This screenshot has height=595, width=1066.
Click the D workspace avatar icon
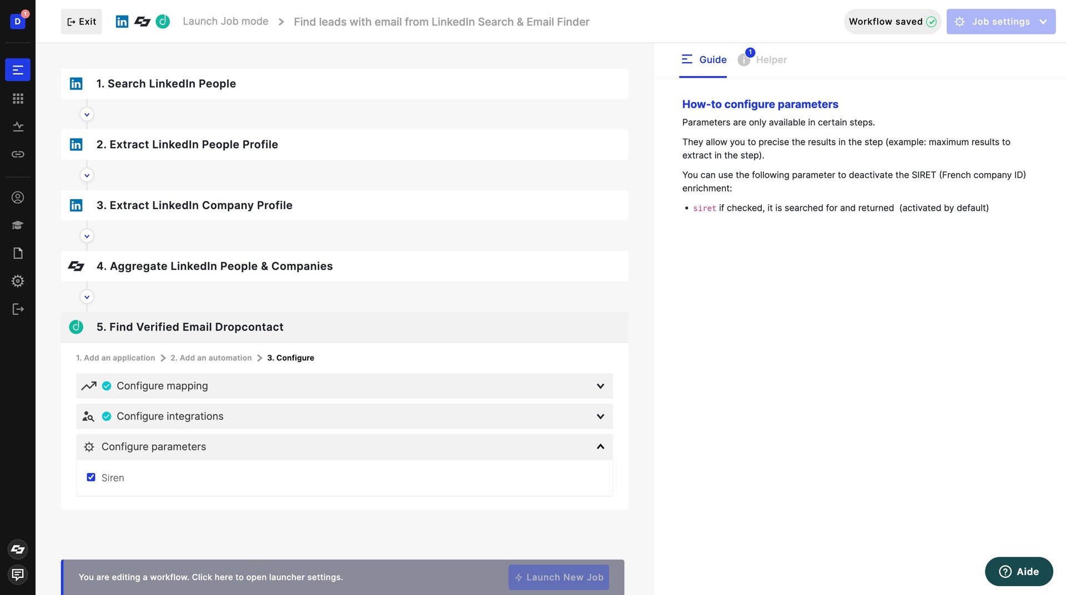(x=18, y=21)
